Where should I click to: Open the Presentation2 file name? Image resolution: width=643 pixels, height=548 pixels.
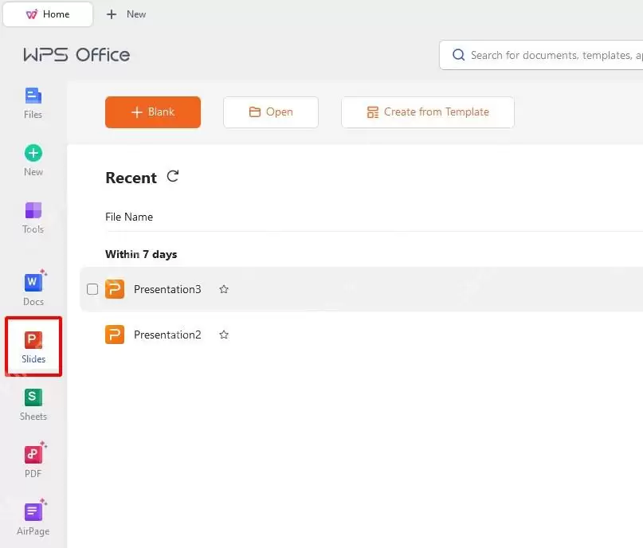tap(167, 335)
